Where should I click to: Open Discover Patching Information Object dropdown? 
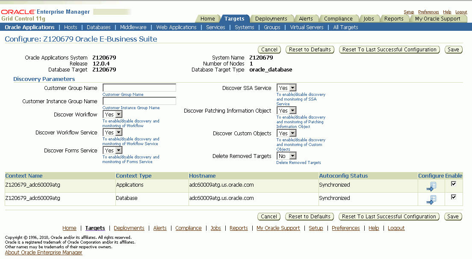click(x=286, y=110)
